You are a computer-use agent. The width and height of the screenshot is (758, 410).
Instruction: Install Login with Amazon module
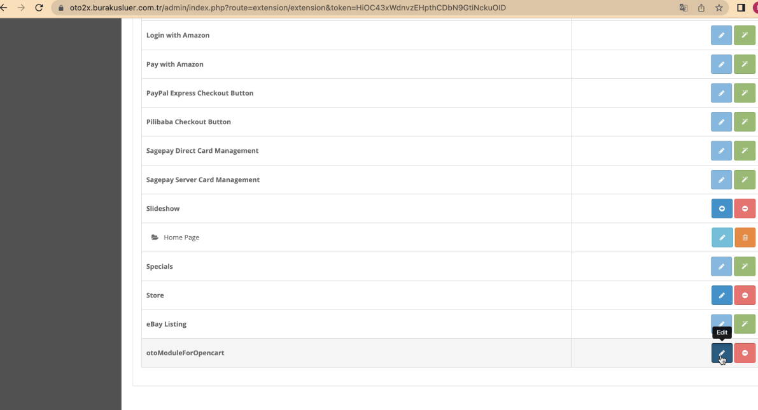(745, 35)
